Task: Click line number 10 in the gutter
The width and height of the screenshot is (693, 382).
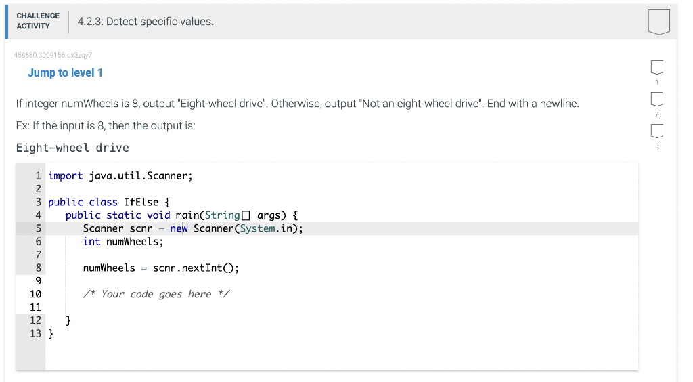Action: [x=35, y=294]
